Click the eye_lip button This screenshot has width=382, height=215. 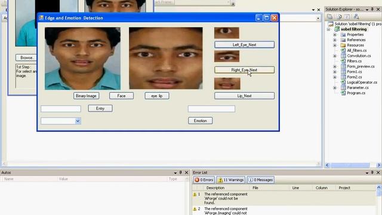pos(157,96)
